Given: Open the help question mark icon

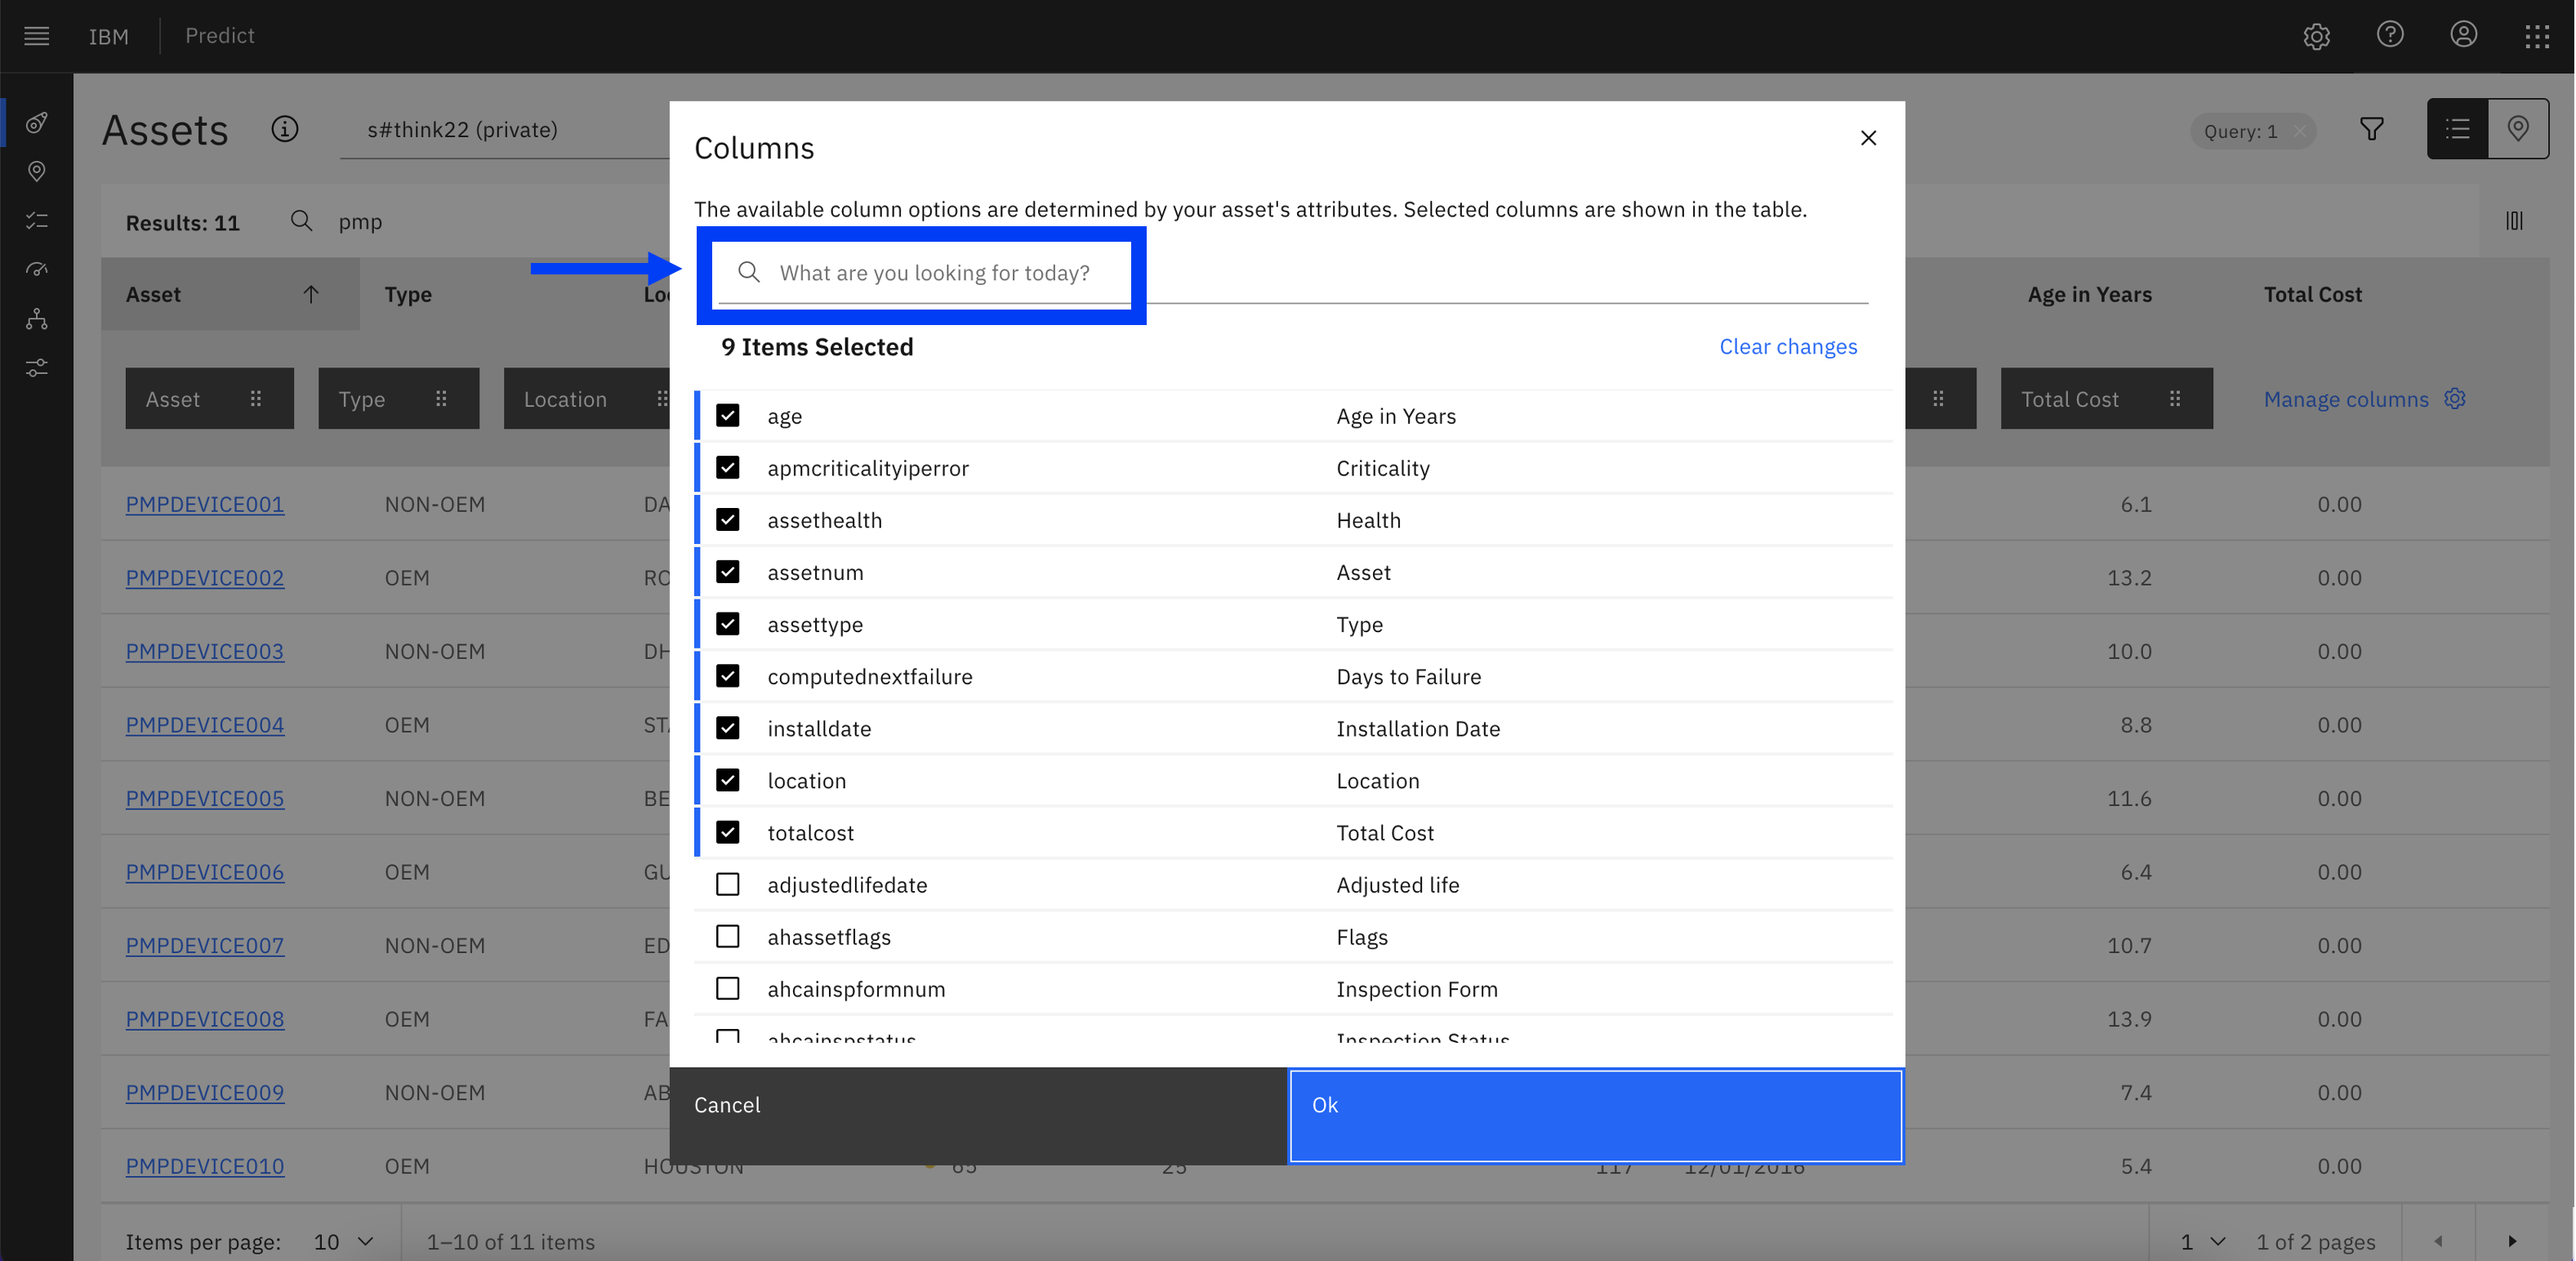Looking at the screenshot, I should (x=2390, y=35).
